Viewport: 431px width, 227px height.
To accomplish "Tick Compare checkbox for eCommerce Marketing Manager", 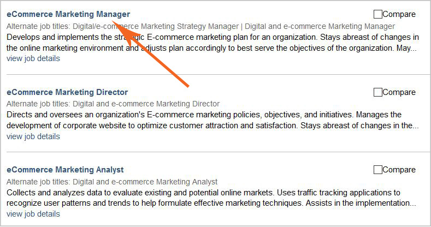I will [378, 14].
